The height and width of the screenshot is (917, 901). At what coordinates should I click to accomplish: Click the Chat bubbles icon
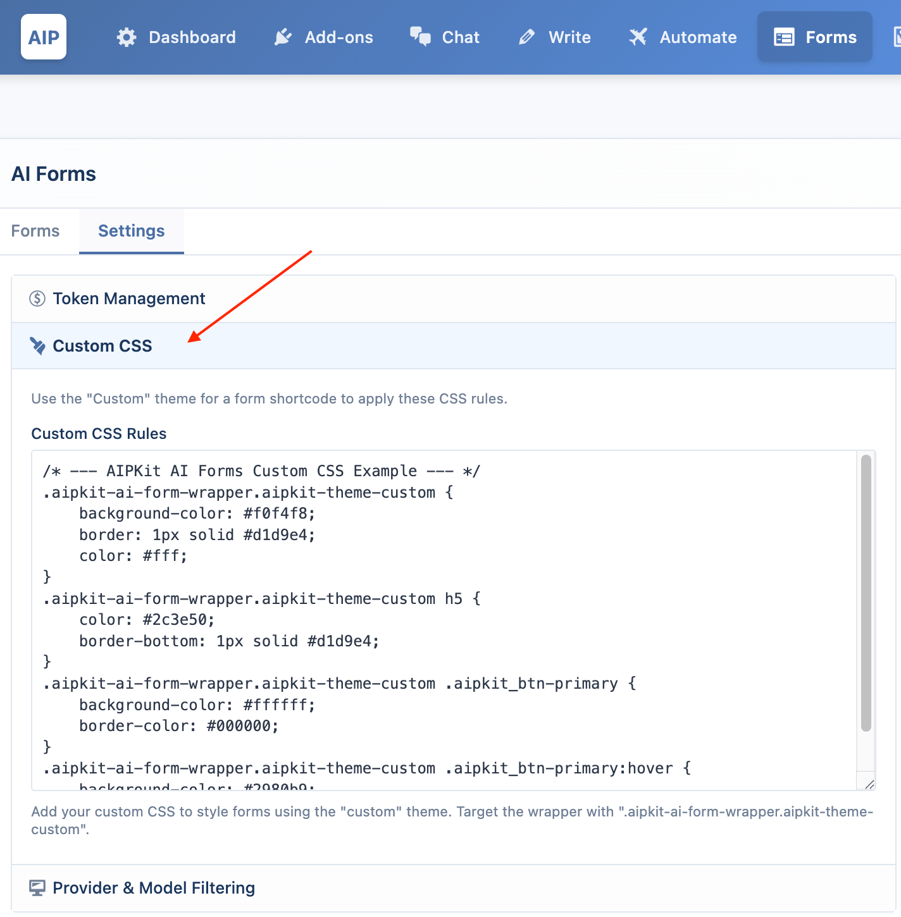[x=420, y=37]
